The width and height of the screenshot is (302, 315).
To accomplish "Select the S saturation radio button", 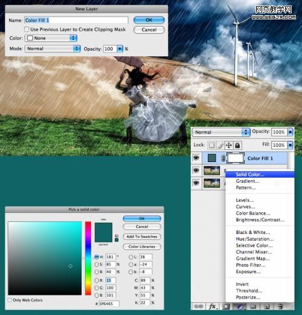I will point(97,264).
